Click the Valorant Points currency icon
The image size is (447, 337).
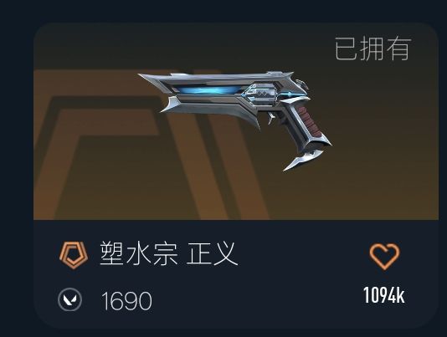[x=69, y=299]
